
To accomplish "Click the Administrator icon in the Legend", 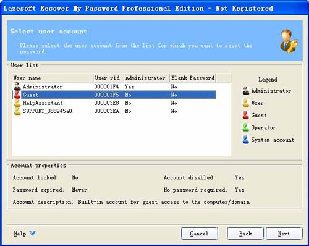I will 246,91.
